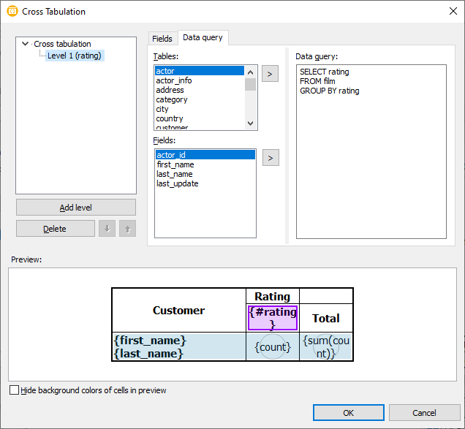465x429 pixels.
Task: Select country in the Tables list
Action: [170, 118]
